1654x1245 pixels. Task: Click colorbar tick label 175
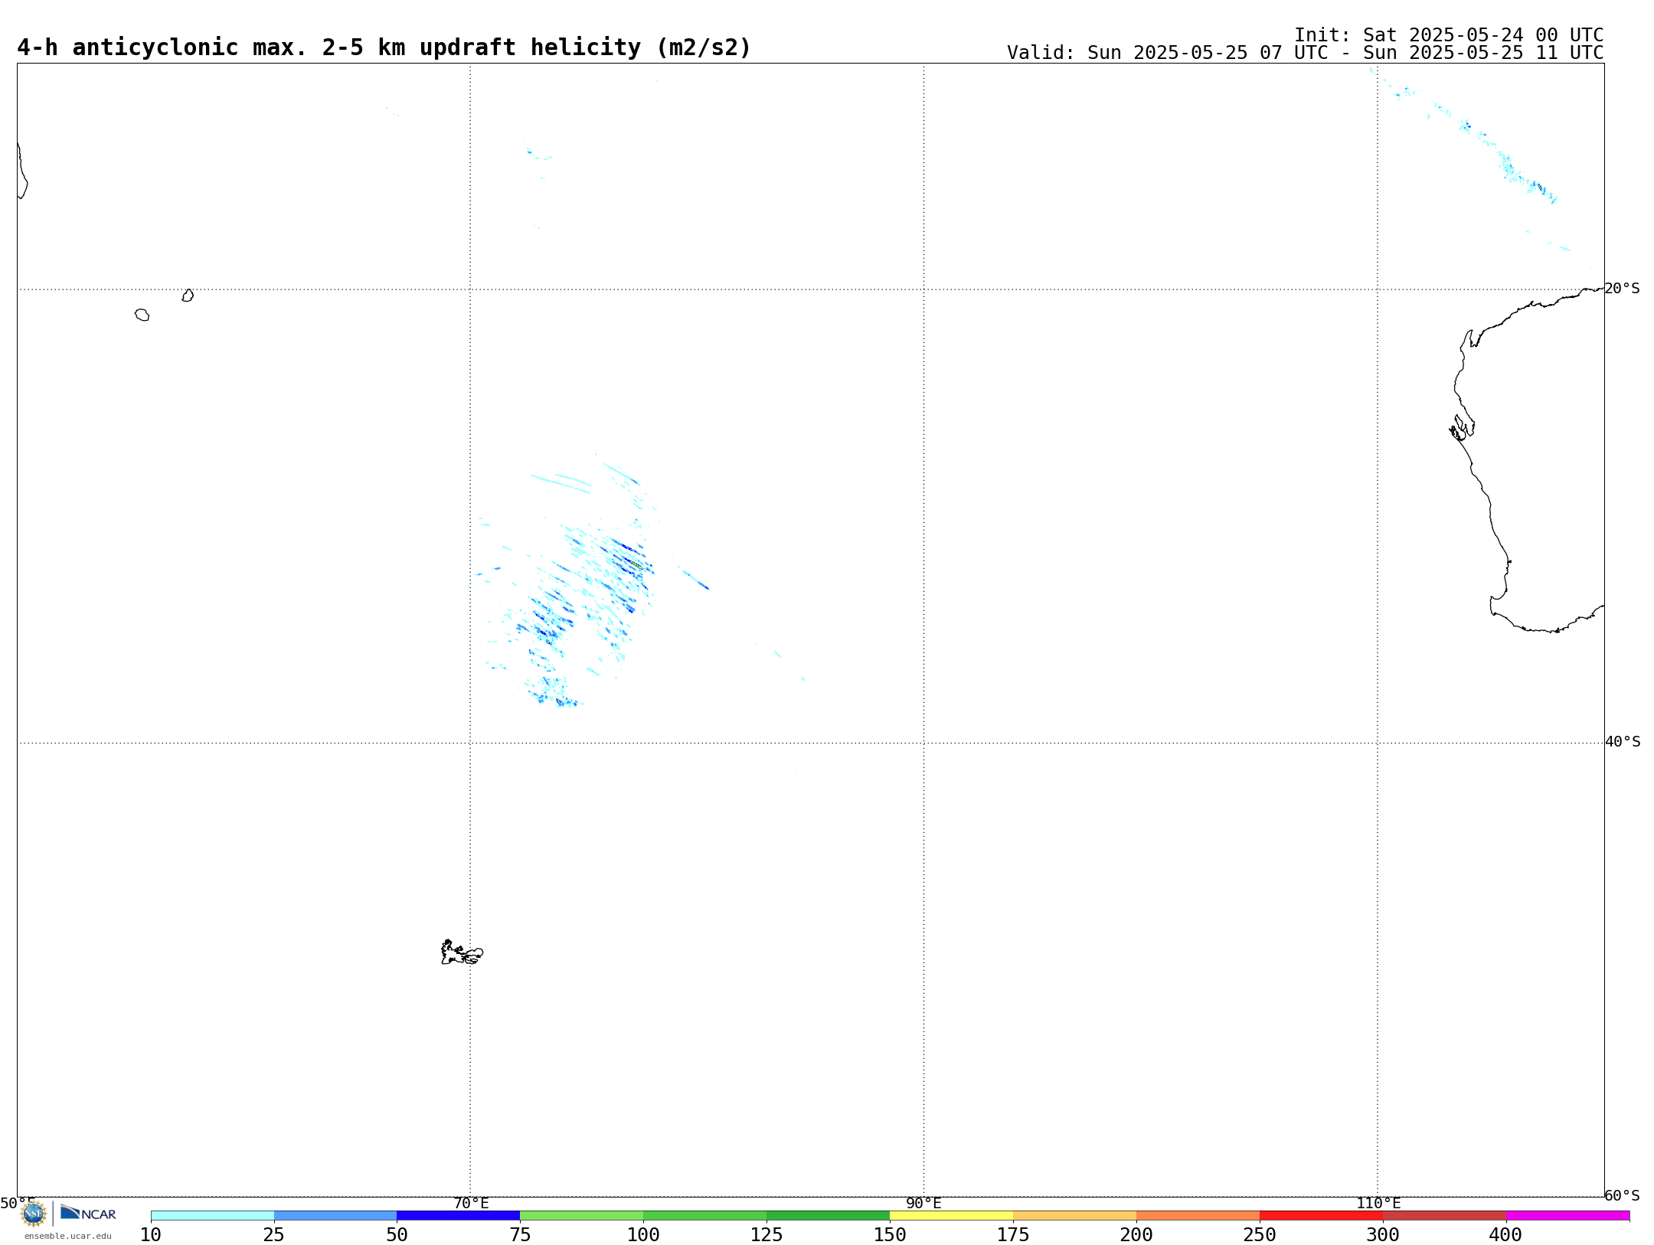[1013, 1234]
